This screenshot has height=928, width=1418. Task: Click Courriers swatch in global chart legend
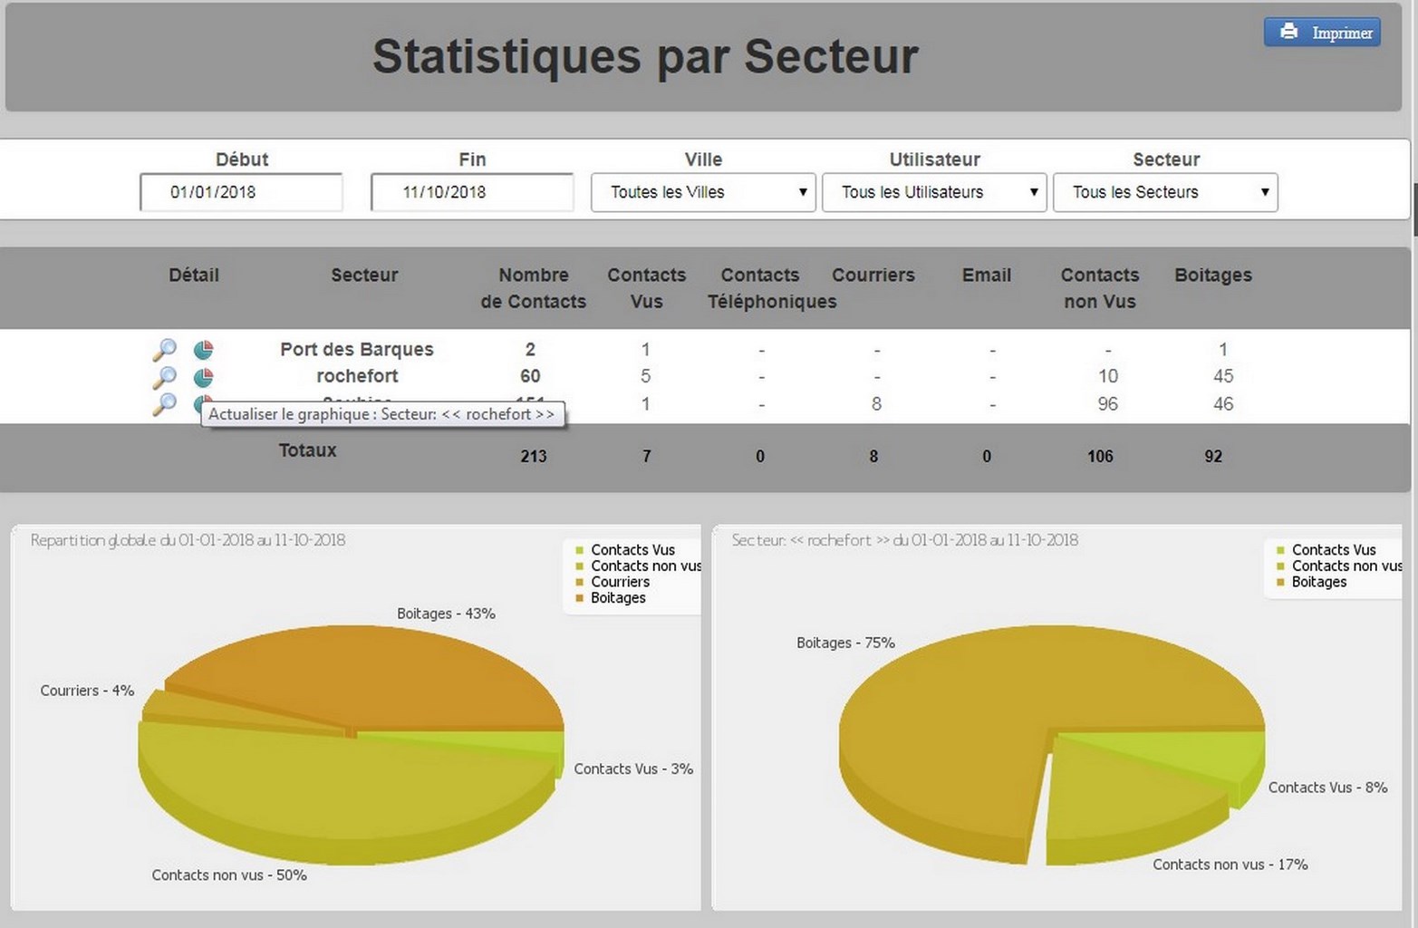pos(580,582)
